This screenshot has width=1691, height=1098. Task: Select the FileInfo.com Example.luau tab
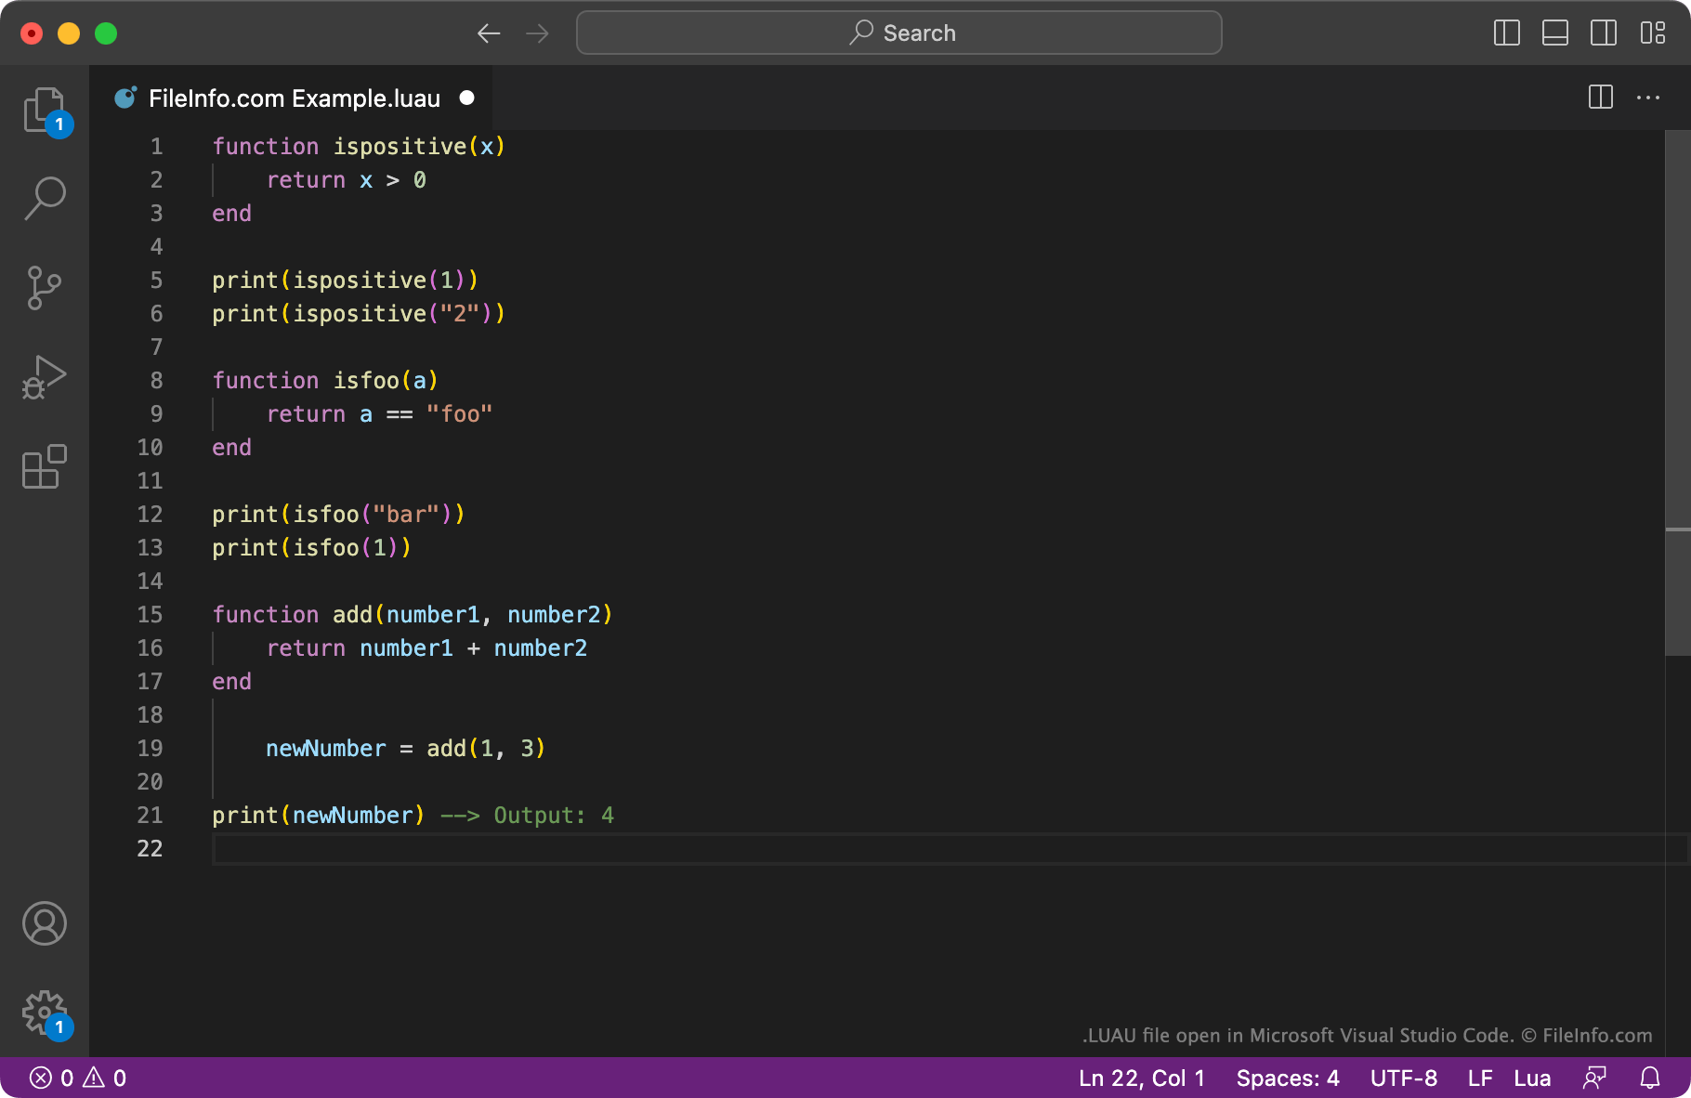[294, 98]
